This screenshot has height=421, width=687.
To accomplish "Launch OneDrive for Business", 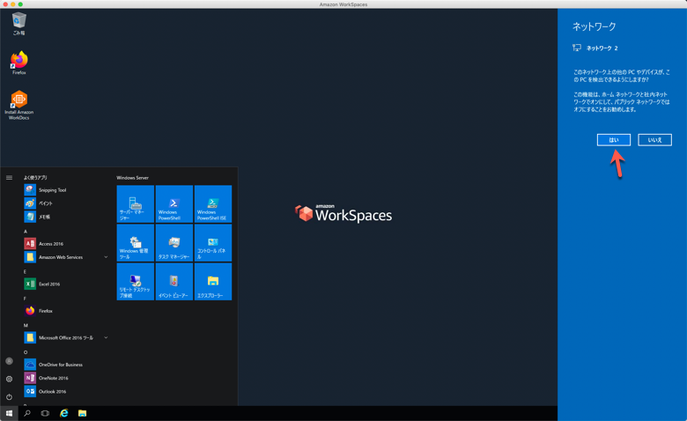I will pos(66,365).
